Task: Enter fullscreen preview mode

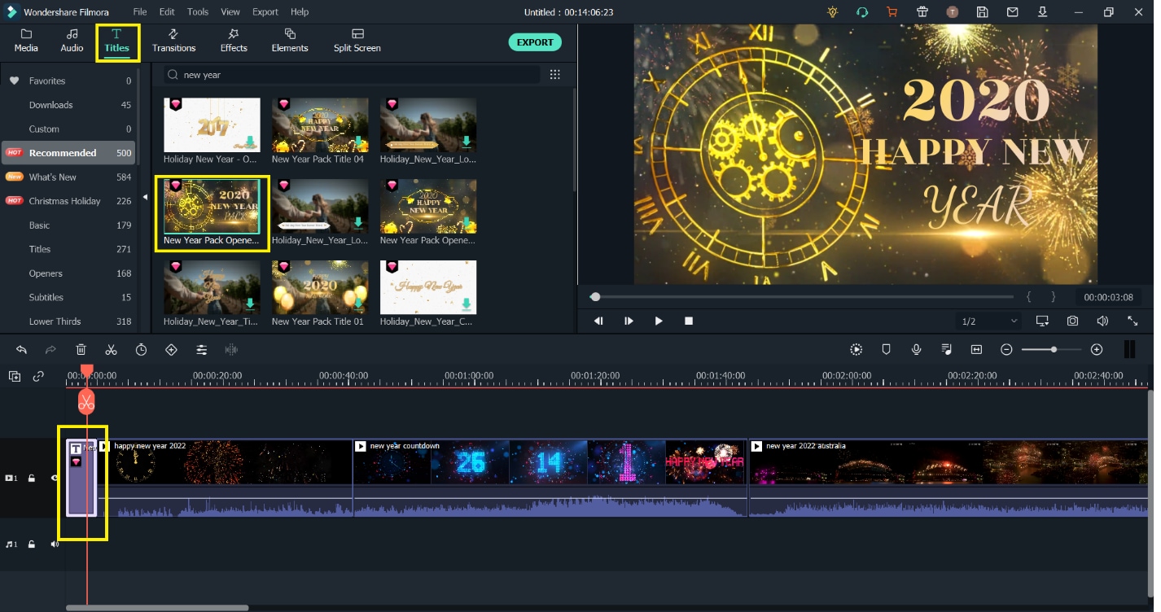Action: click(1133, 321)
